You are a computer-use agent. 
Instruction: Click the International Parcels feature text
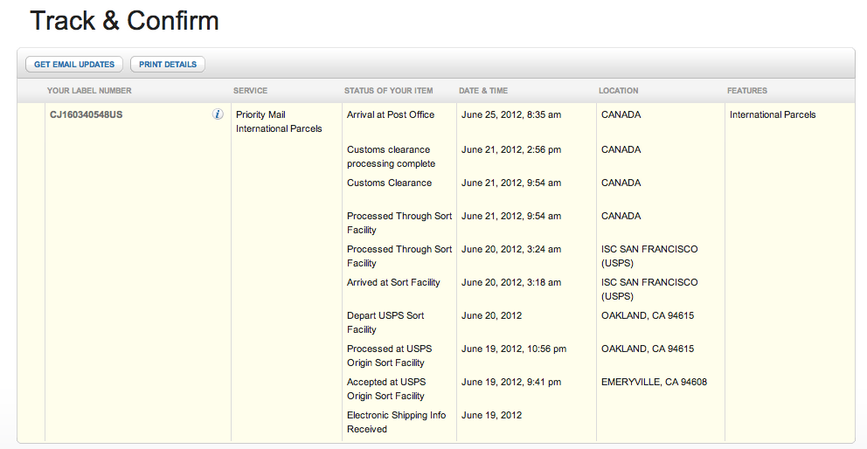(x=773, y=115)
